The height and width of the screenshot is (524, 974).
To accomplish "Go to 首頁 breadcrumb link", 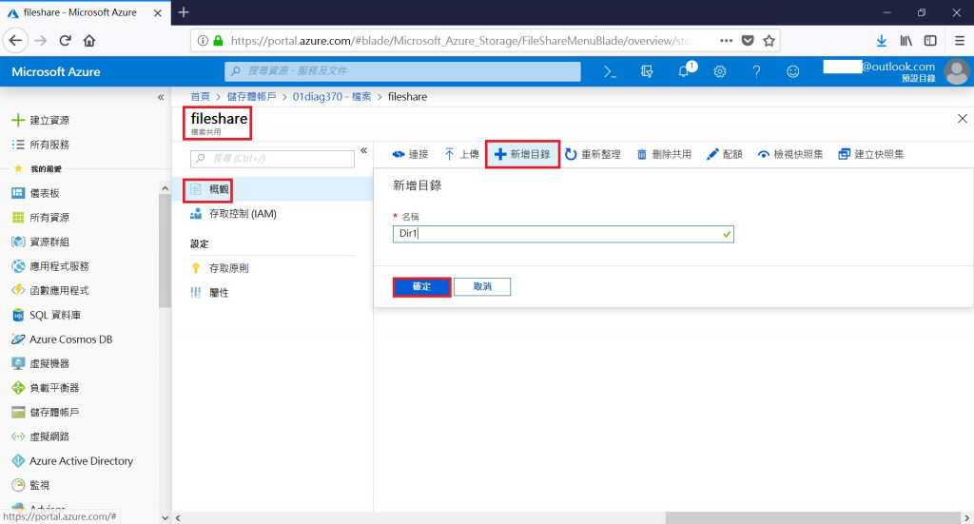I will tap(200, 97).
